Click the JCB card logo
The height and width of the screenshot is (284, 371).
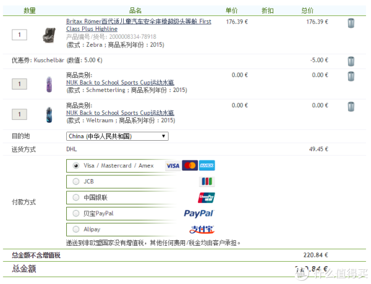[x=207, y=182]
